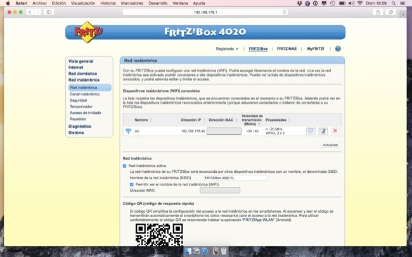This screenshot has height=257, width=412.
Task: Open the Edición menu
Action: [58, 3]
